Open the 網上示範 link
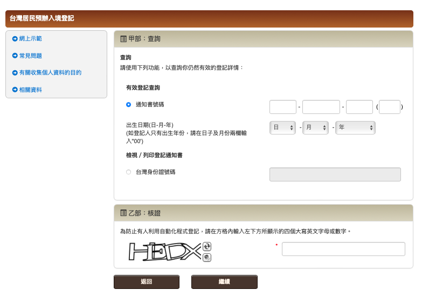Image resolution: width=422 pixels, height=303 pixels. [30, 38]
